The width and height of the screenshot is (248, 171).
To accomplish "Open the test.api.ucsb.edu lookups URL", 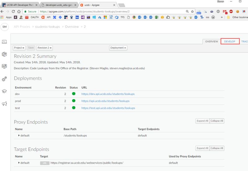I will click(x=108, y=108).
